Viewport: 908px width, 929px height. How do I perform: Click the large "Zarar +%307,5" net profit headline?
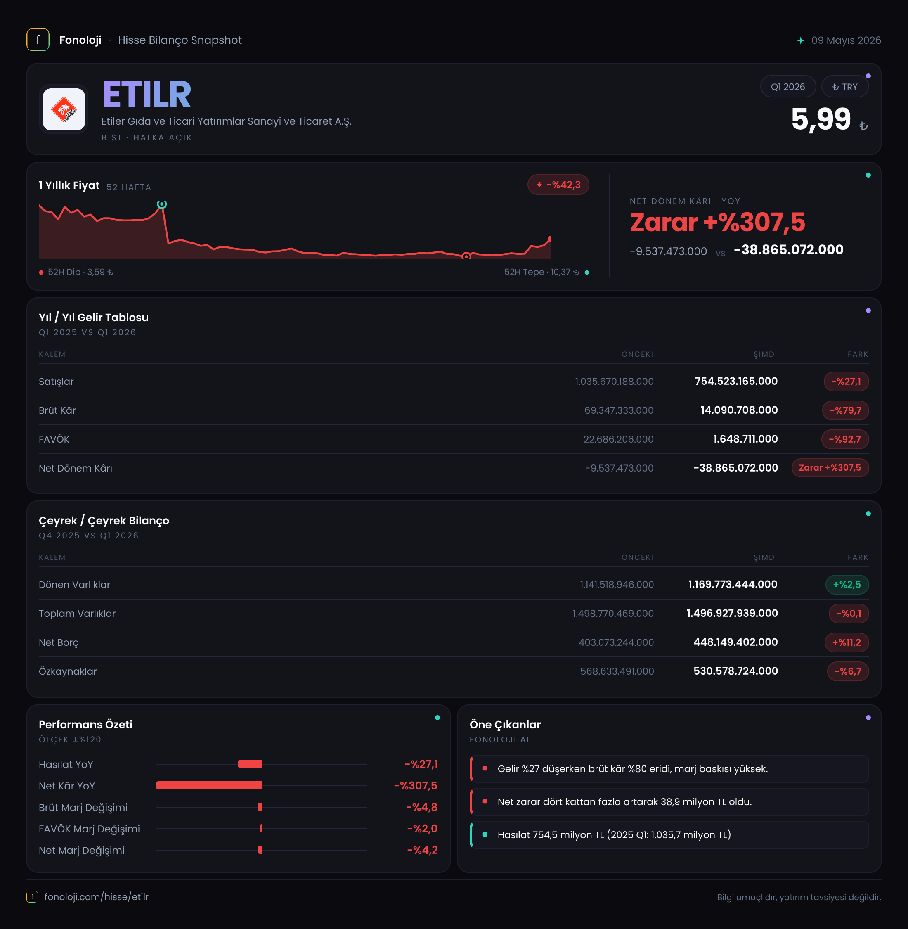pyautogui.click(x=717, y=223)
